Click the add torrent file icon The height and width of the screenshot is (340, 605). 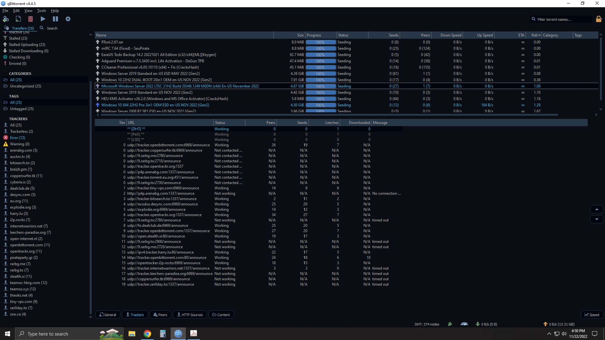click(x=18, y=19)
